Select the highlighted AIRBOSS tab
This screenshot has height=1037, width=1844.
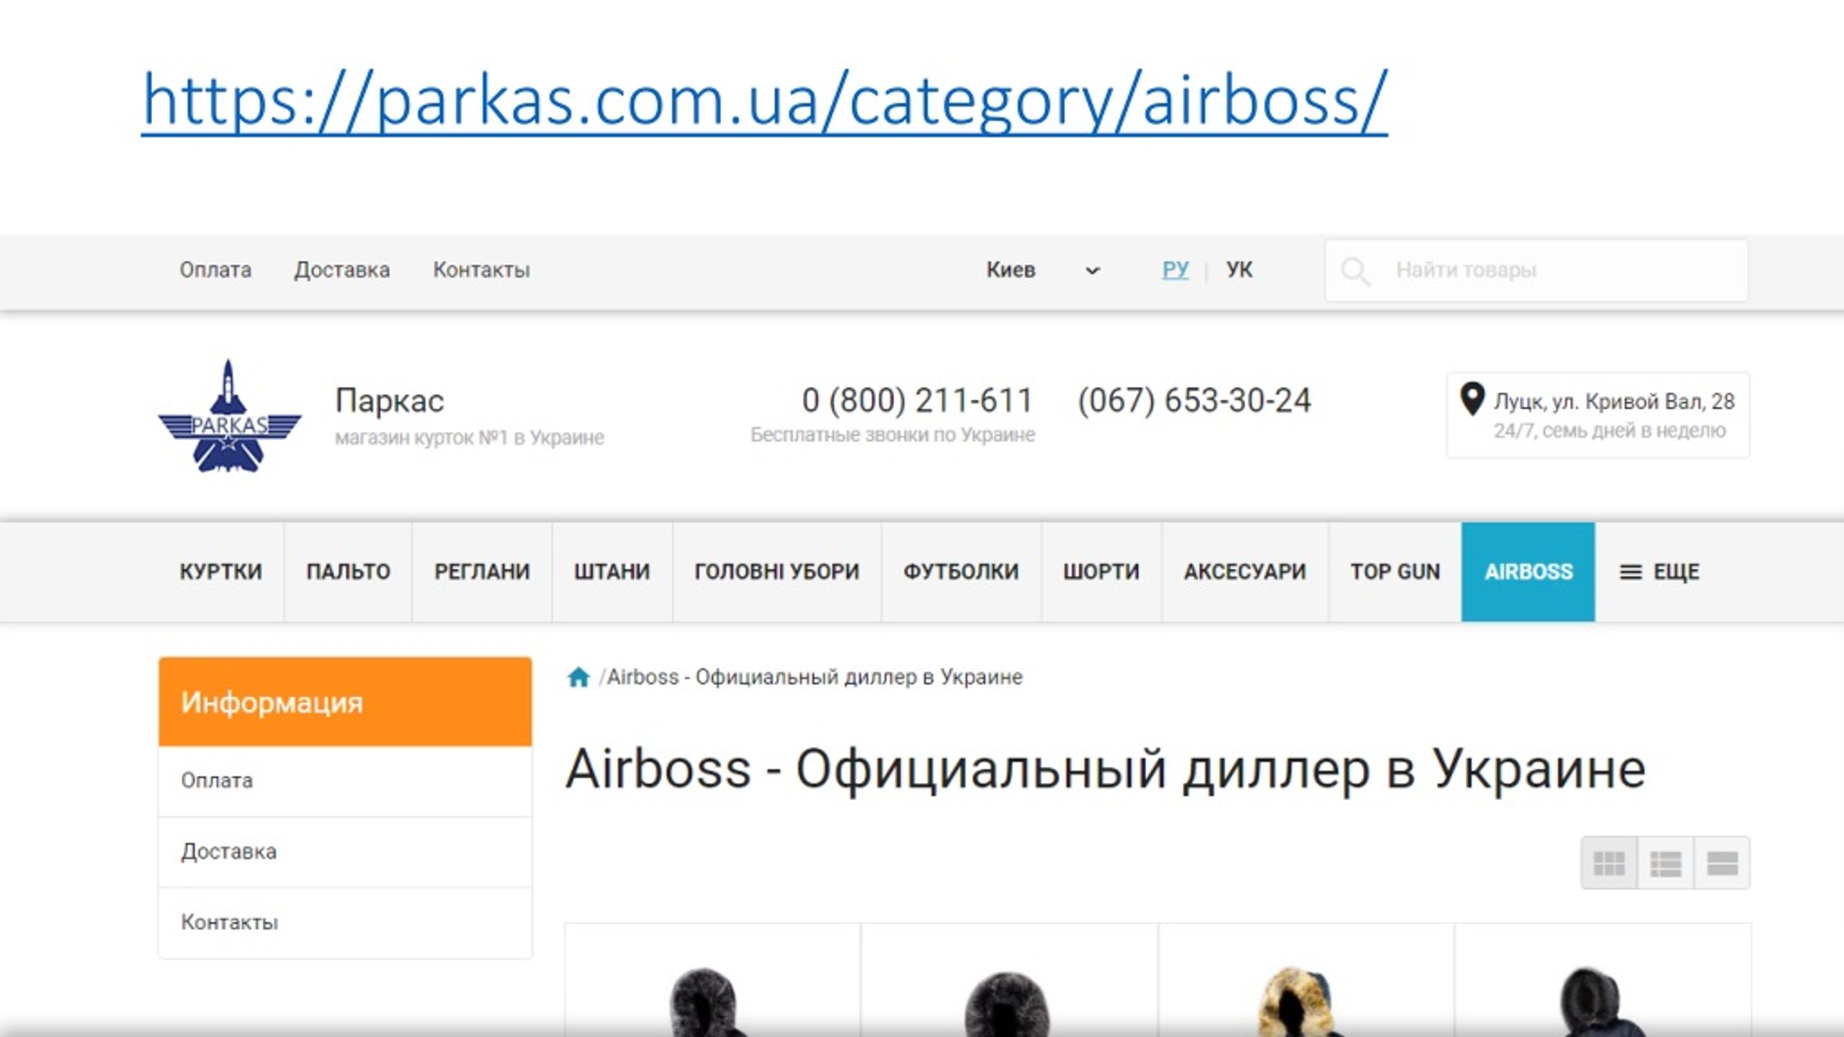[x=1529, y=572]
